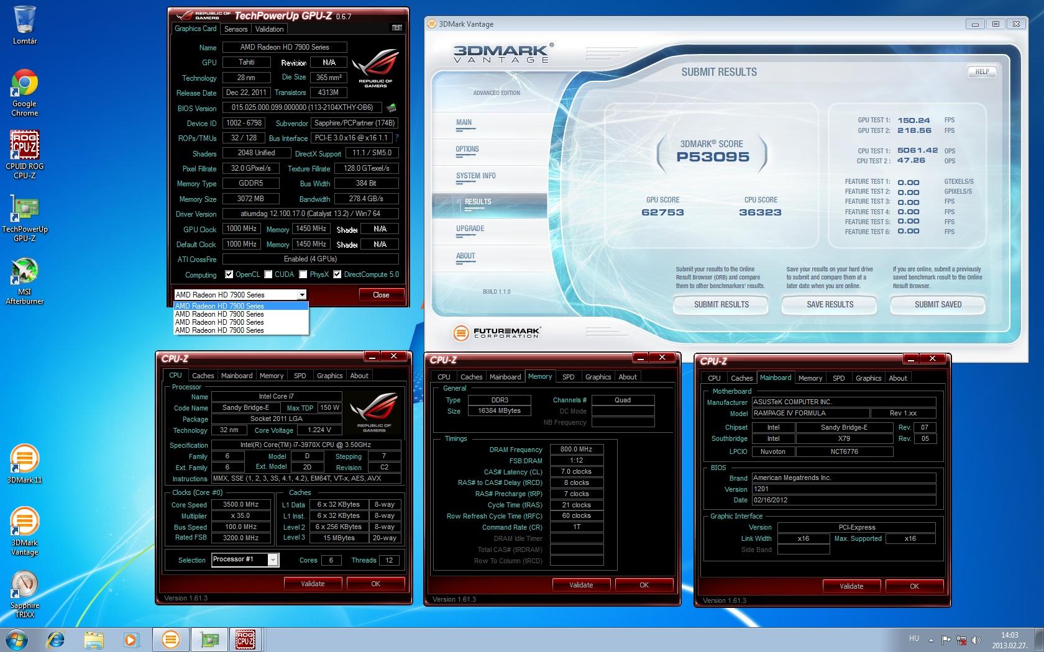
Task: Open Windows Explorer from the taskbar
Action: tap(94, 639)
